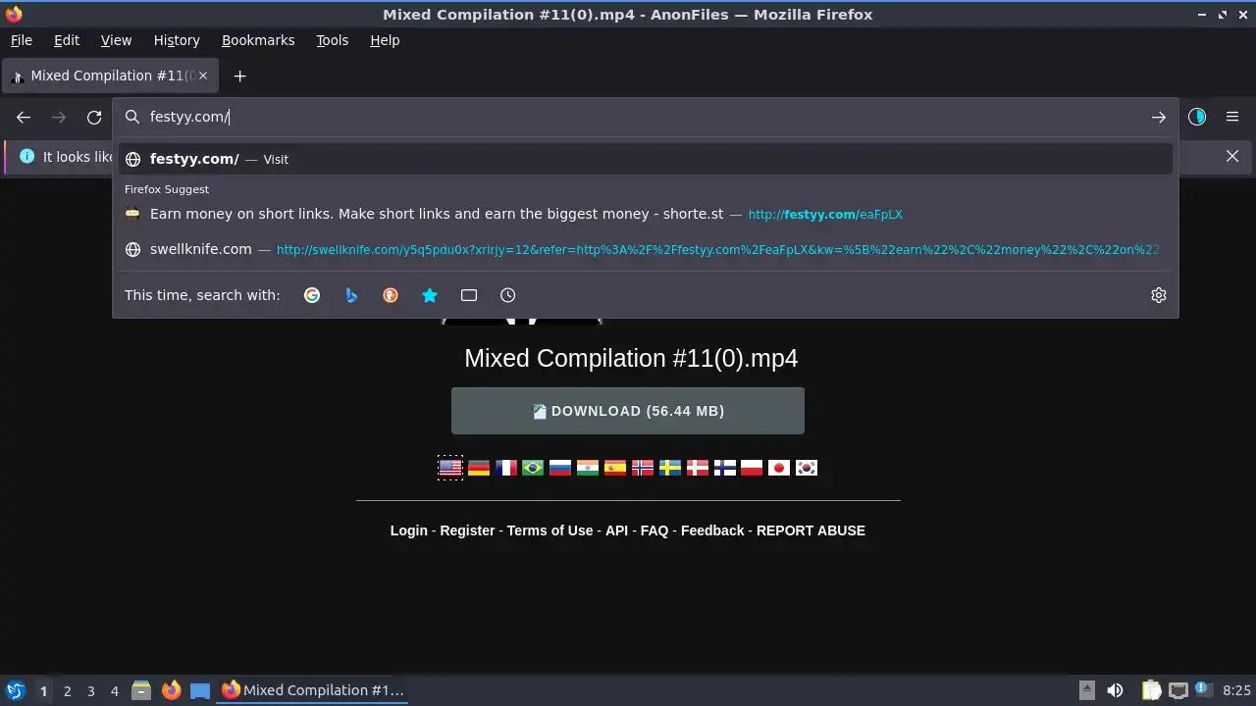Select the Spanish flag language
Screen dimensions: 1256x706
click(x=615, y=468)
